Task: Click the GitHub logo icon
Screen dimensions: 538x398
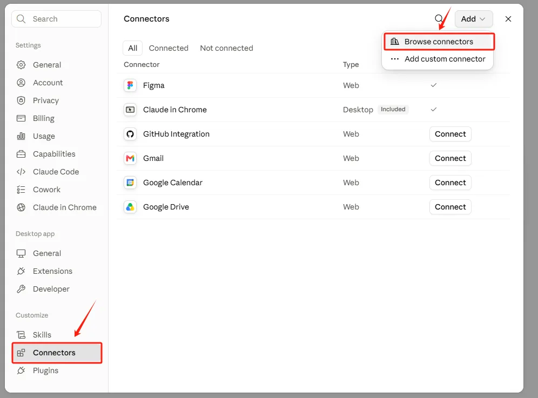Action: 130,134
